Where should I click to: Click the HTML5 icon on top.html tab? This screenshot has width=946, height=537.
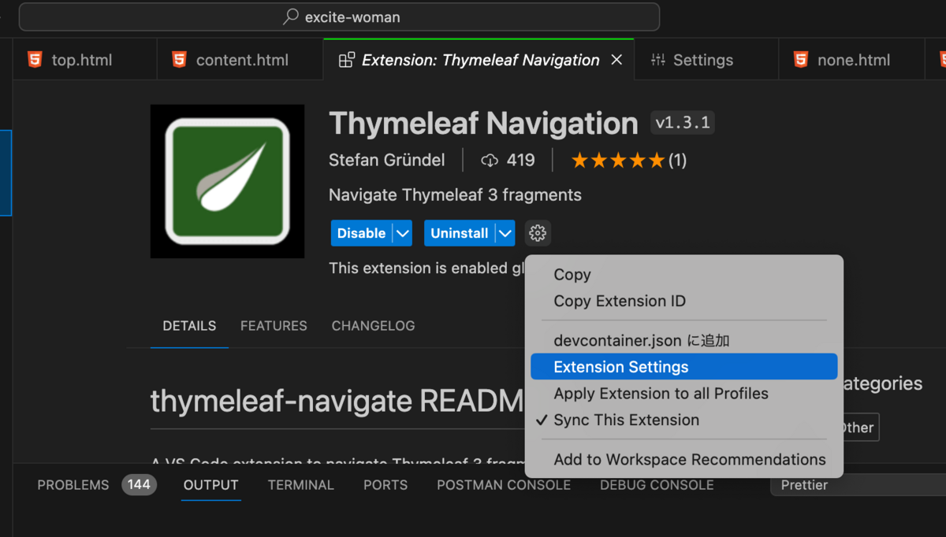coord(35,60)
